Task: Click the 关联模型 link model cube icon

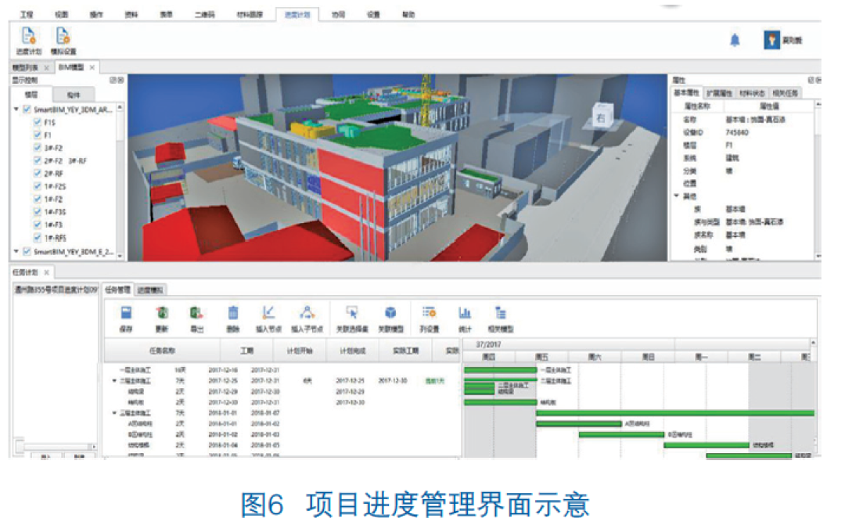Action: (390, 313)
